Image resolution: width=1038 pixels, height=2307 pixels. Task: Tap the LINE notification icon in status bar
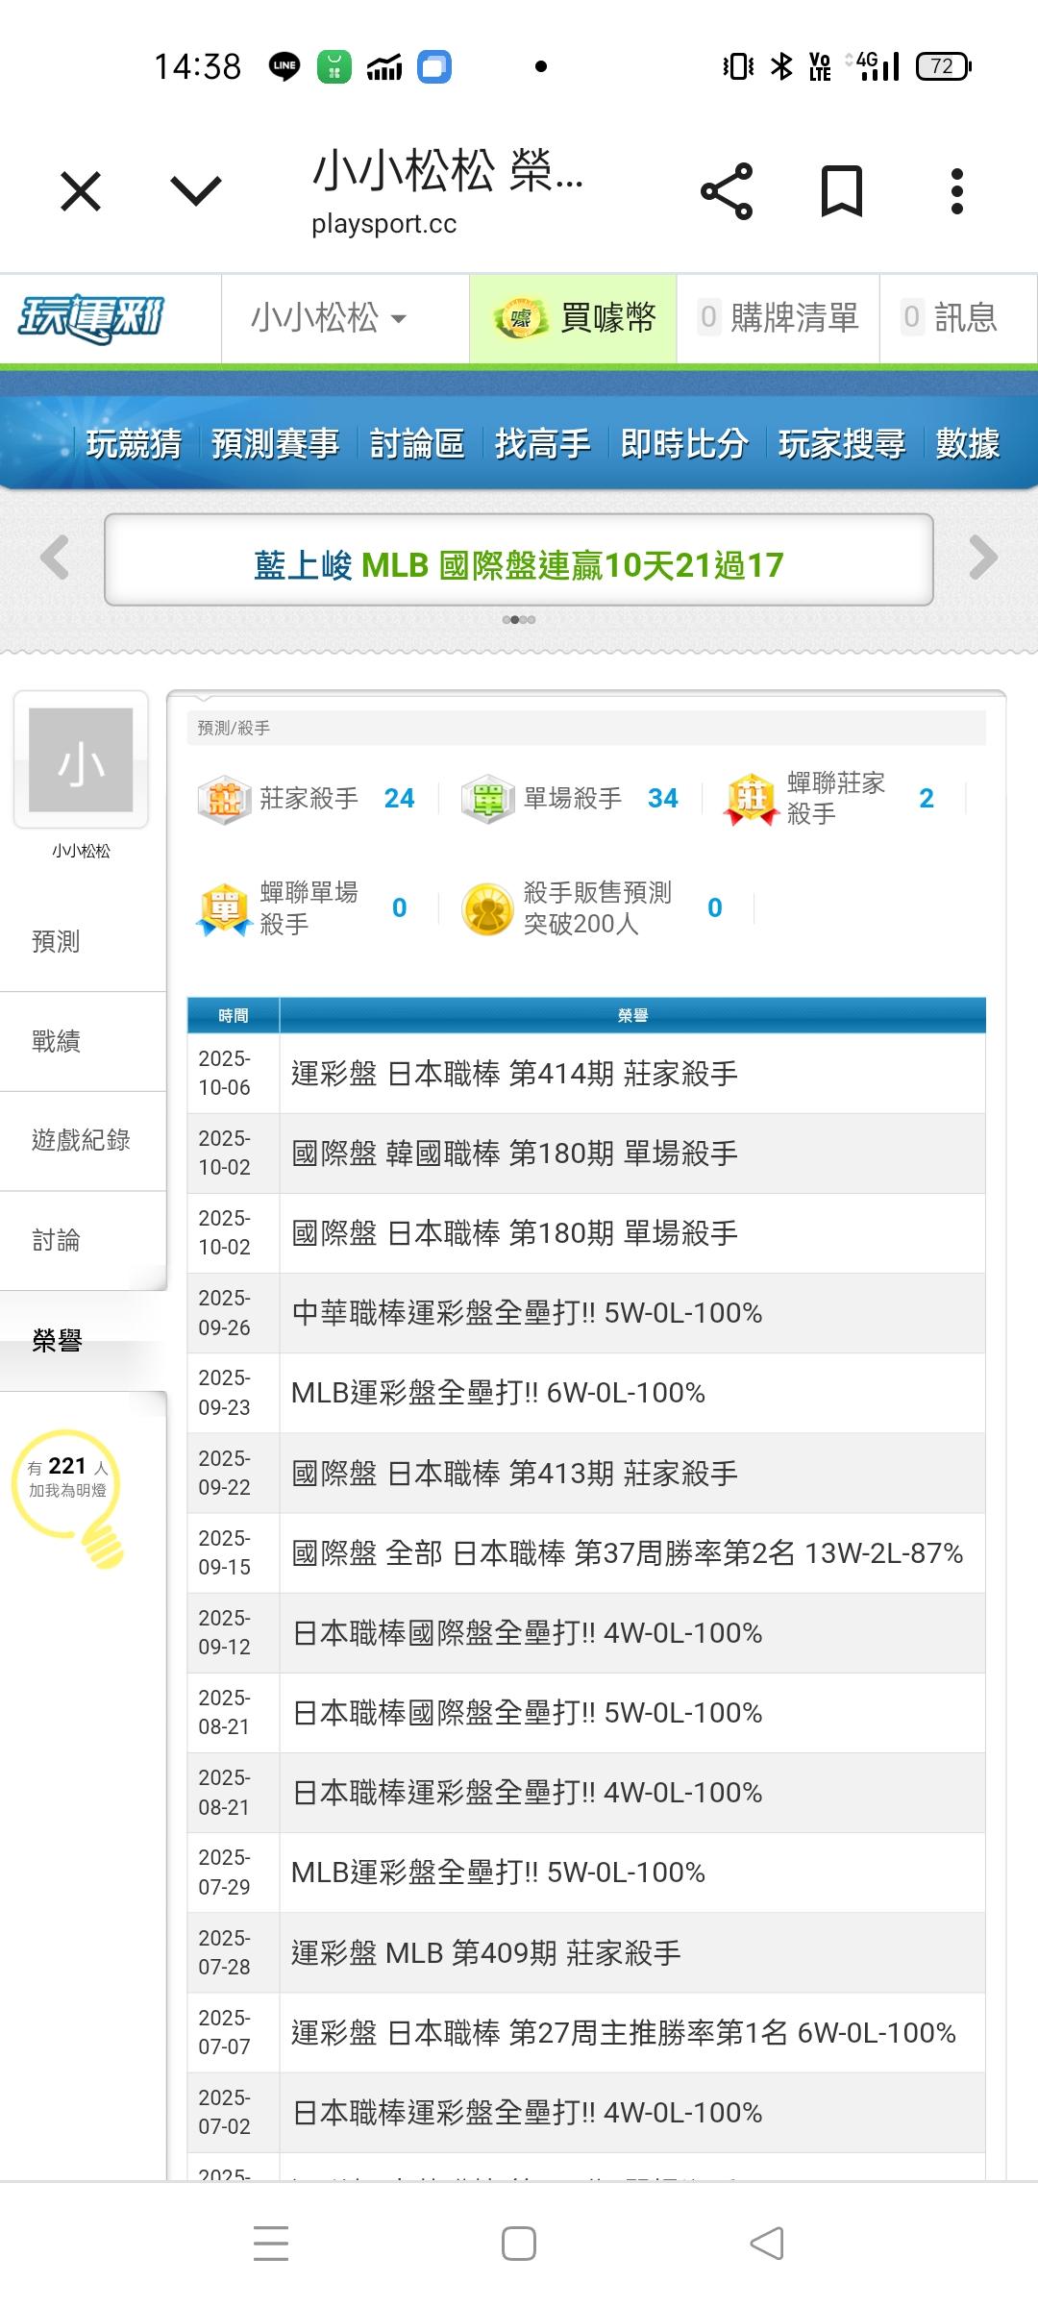coord(284,66)
